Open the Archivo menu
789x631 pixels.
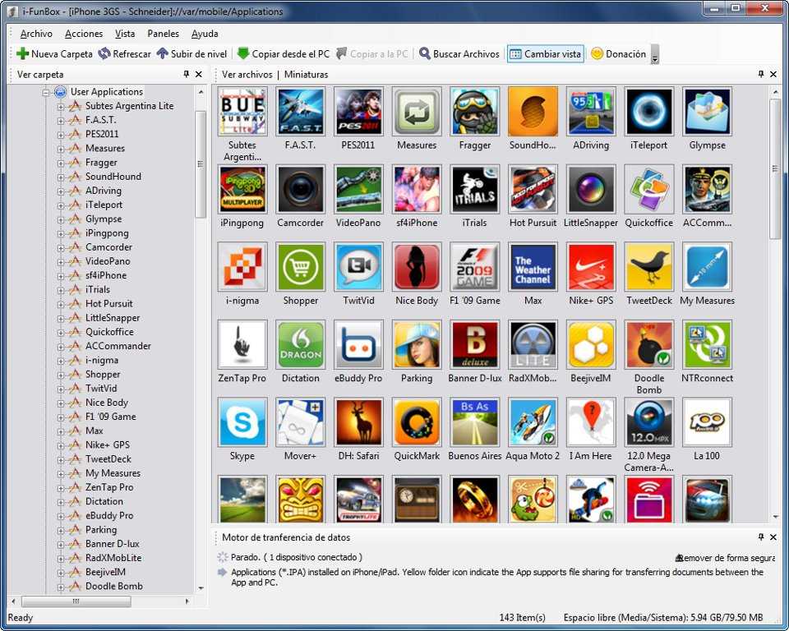click(36, 34)
